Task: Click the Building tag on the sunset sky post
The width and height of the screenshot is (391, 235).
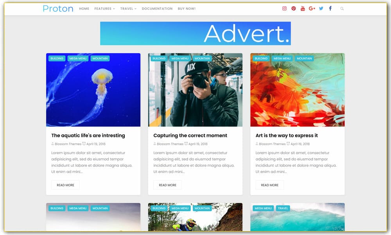Action: [57, 208]
